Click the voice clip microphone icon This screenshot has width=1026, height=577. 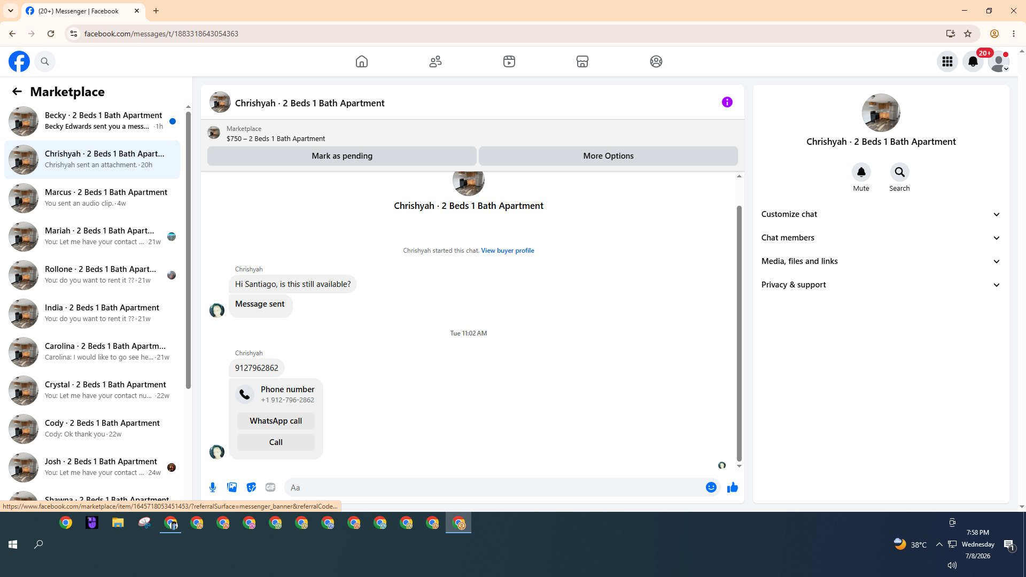click(x=213, y=487)
